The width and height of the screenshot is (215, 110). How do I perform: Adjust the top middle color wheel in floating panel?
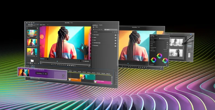(x=160, y=56)
